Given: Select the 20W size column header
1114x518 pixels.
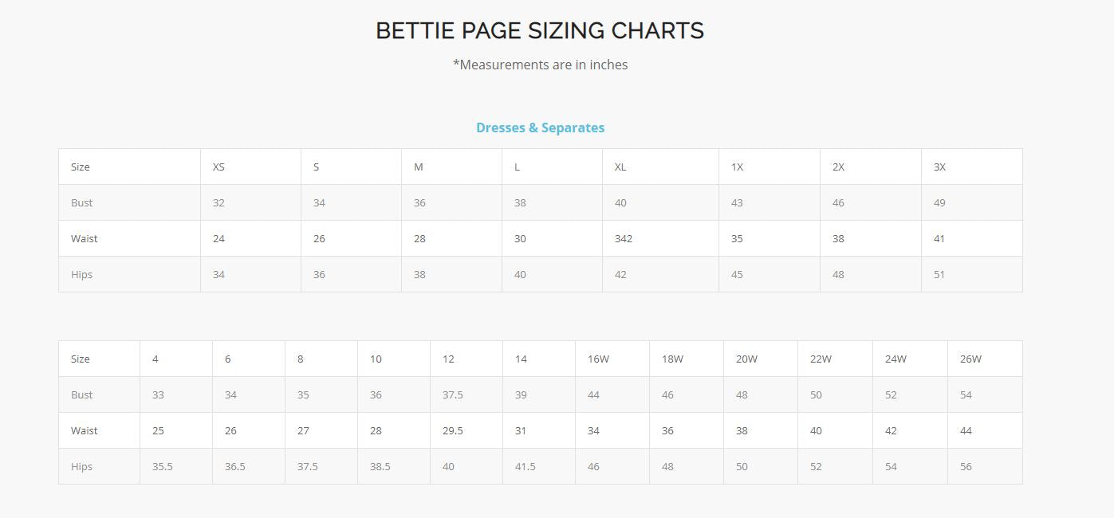Looking at the screenshot, I should [x=746, y=359].
